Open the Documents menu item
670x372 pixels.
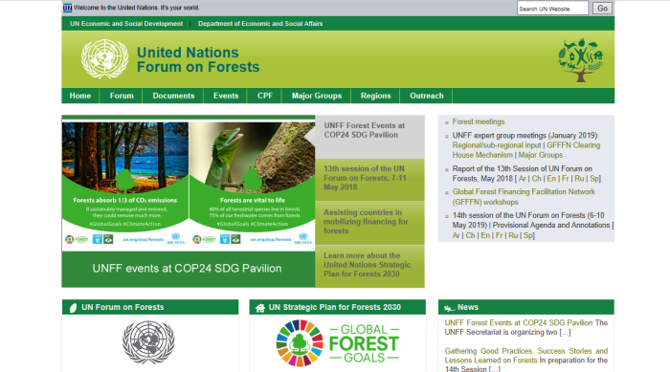click(173, 96)
